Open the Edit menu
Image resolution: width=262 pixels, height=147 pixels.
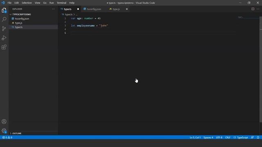click(16, 3)
